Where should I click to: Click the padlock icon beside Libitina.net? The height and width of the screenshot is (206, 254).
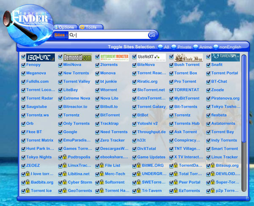point(65,173)
